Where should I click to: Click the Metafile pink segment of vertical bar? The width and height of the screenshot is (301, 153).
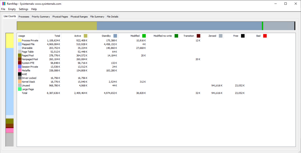click(x=10, y=130)
